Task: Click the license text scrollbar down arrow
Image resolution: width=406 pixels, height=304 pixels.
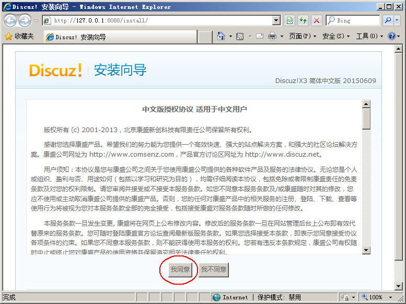Action: point(366,250)
